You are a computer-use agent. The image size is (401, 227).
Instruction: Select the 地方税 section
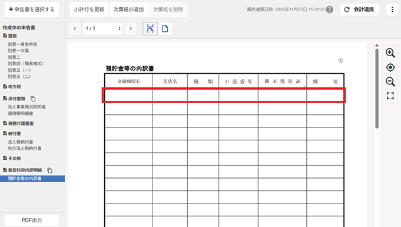12,87
